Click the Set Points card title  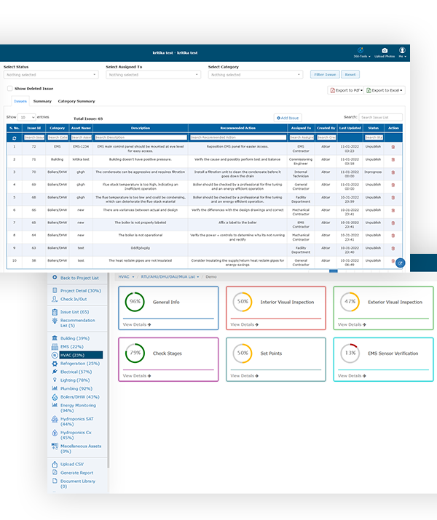[271, 353]
